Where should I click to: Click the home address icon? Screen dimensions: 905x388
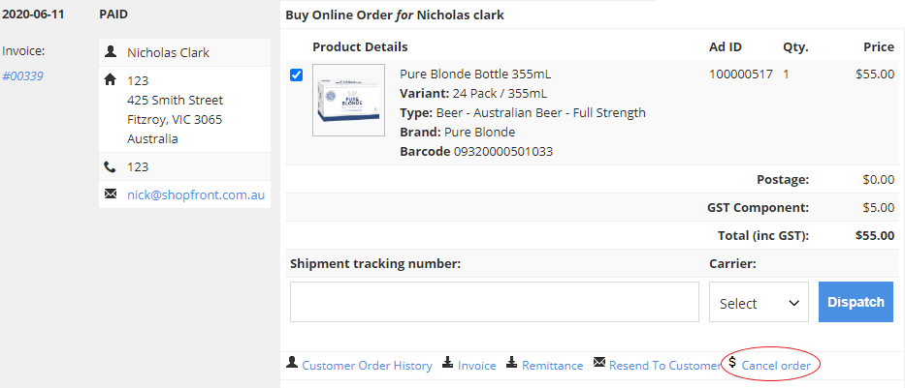pyautogui.click(x=111, y=80)
